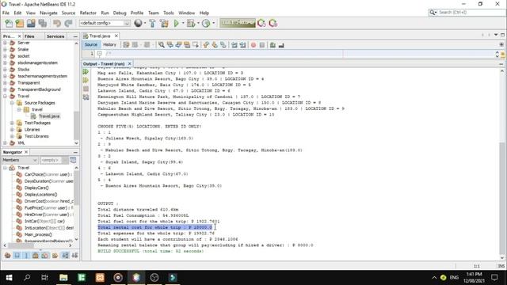Toggle Show Static Members filter in Navigator
507x285 pixels.
pyautogui.click(x=26, y=256)
